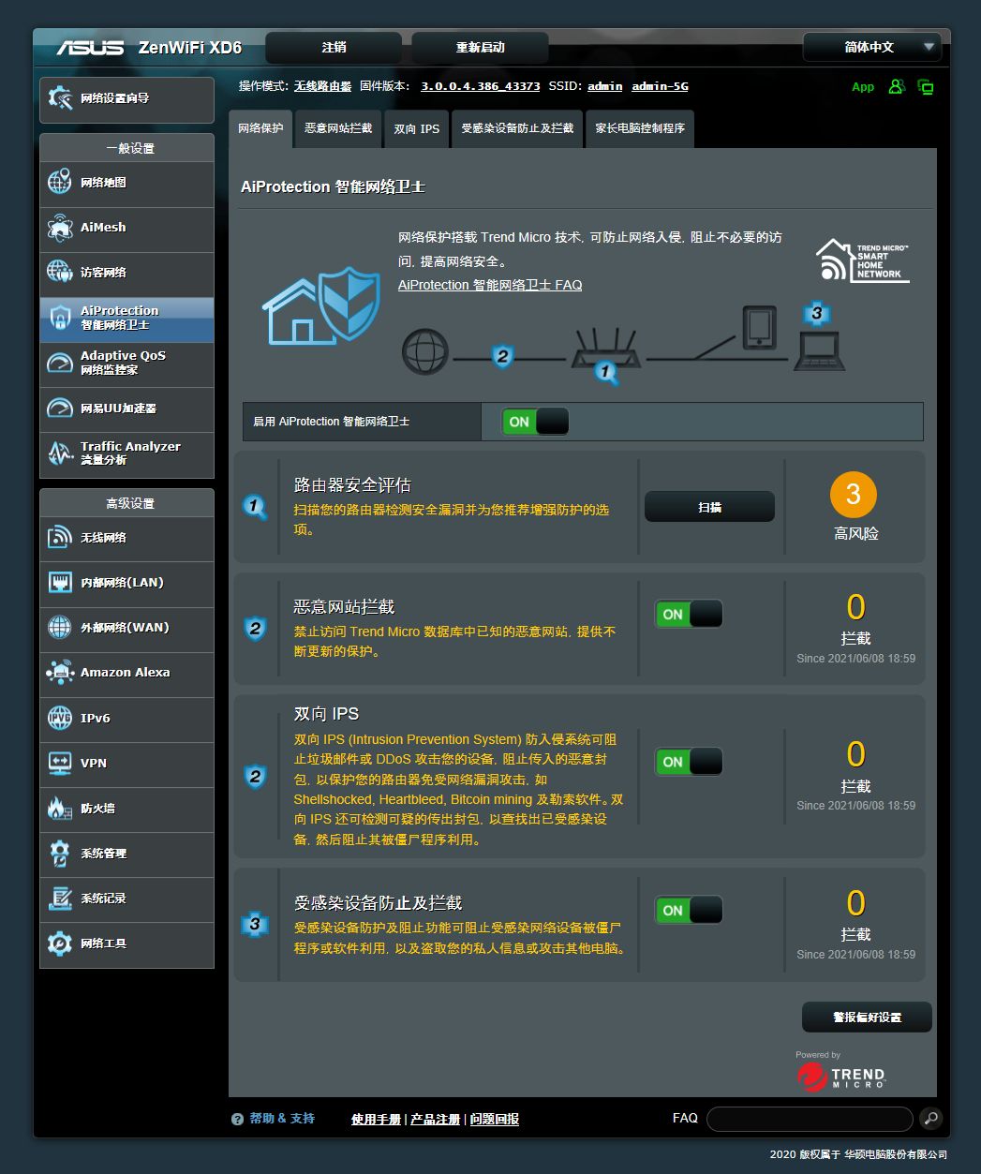Open the 网络设置向导 wizard icon

pos(60,98)
